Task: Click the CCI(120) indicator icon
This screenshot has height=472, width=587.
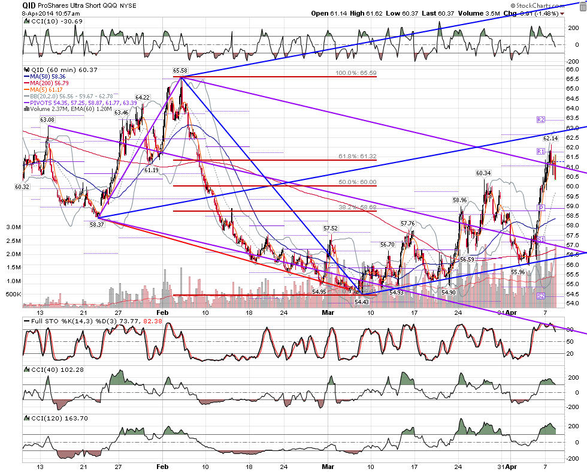Action: pyautogui.click(x=26, y=419)
